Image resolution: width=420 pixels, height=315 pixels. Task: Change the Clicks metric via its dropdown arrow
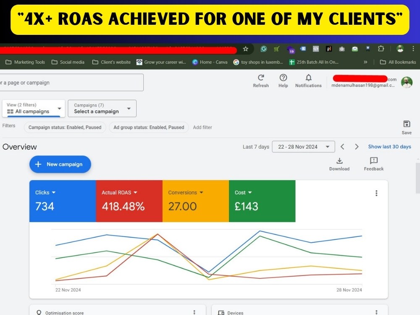click(54, 193)
